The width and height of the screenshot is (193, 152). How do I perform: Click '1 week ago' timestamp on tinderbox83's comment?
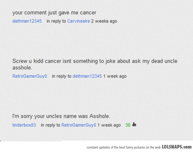point(109,125)
